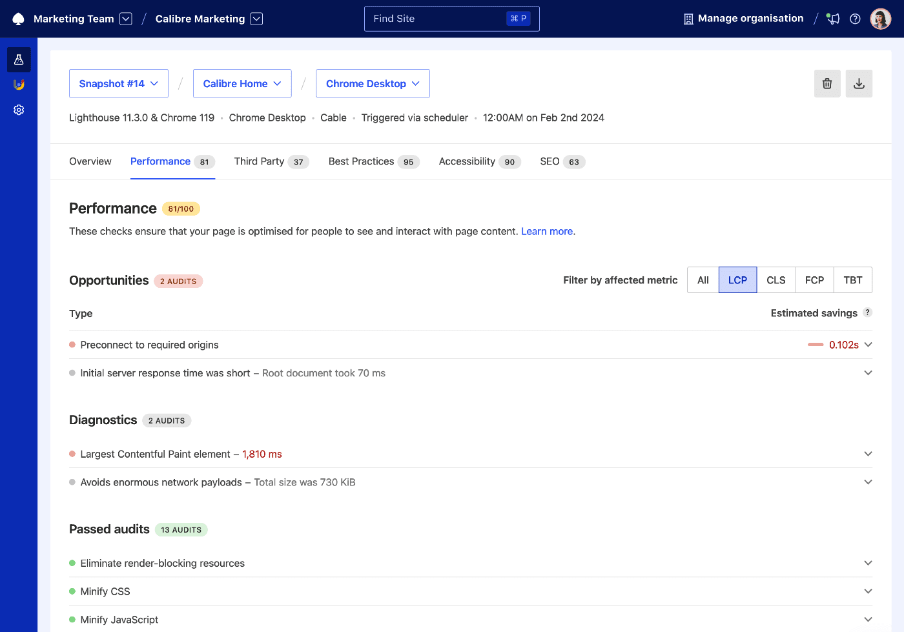904x632 pixels.
Task: Open Manage organisation
Action: [743, 18]
